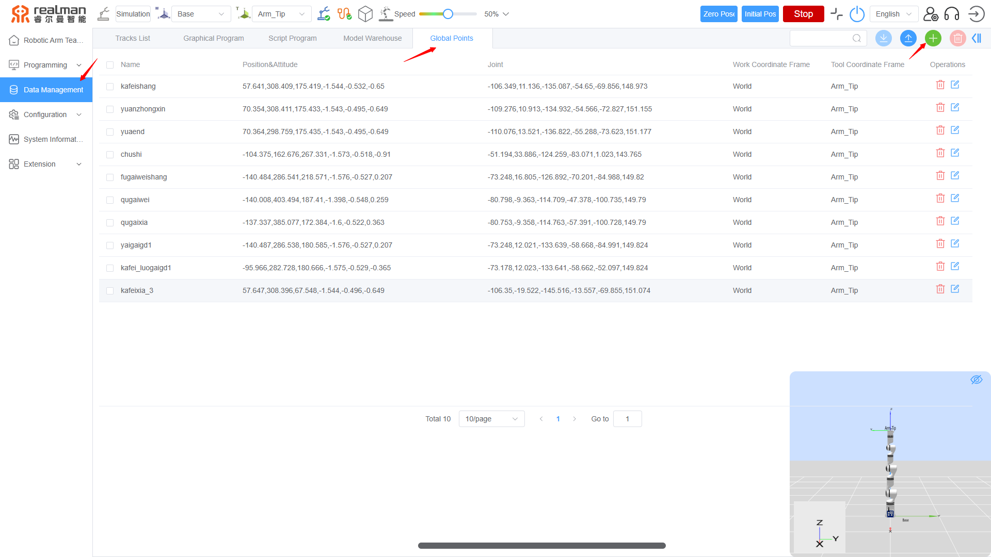Open the headset support icon

coord(951,14)
